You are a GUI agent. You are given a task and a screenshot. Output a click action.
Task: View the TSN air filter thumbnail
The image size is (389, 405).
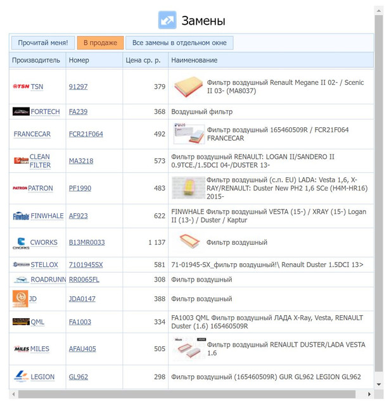coord(188,87)
